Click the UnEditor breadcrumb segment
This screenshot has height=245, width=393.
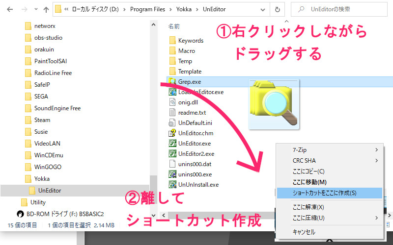click(214, 9)
